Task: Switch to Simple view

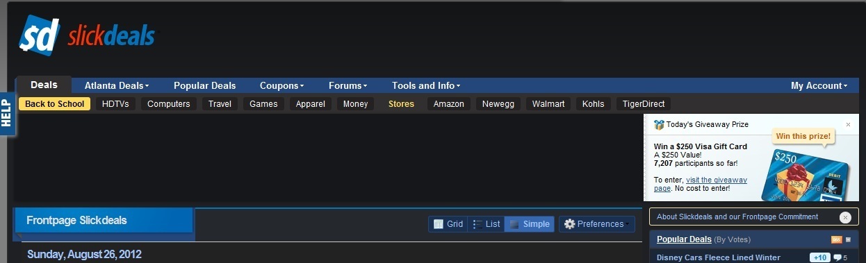Action: pyautogui.click(x=530, y=224)
